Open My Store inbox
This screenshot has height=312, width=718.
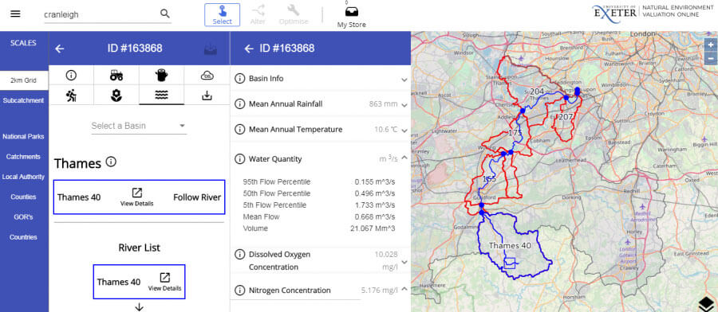click(x=352, y=17)
